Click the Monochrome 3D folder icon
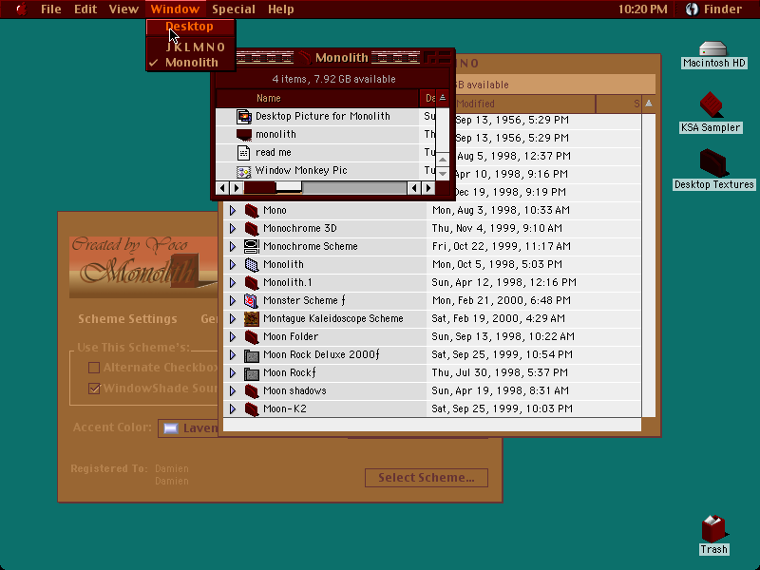Viewport: 760px width, 570px height. pyautogui.click(x=252, y=228)
